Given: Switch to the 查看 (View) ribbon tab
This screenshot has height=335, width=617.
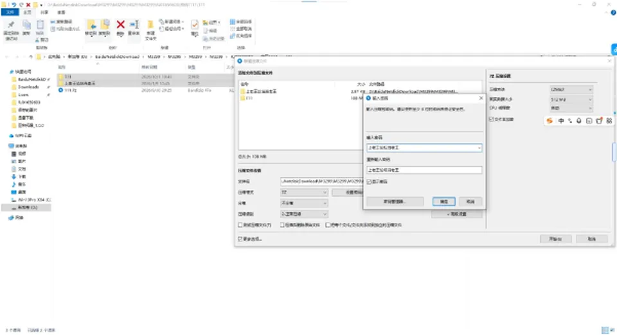Looking at the screenshot, I should pos(62,12).
